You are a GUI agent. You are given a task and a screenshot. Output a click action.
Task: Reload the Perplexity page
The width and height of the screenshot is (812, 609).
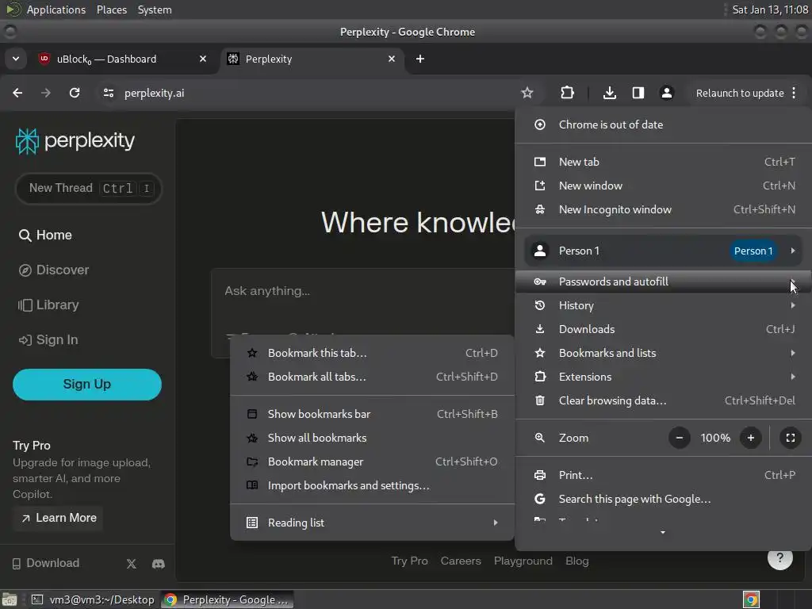pos(75,93)
